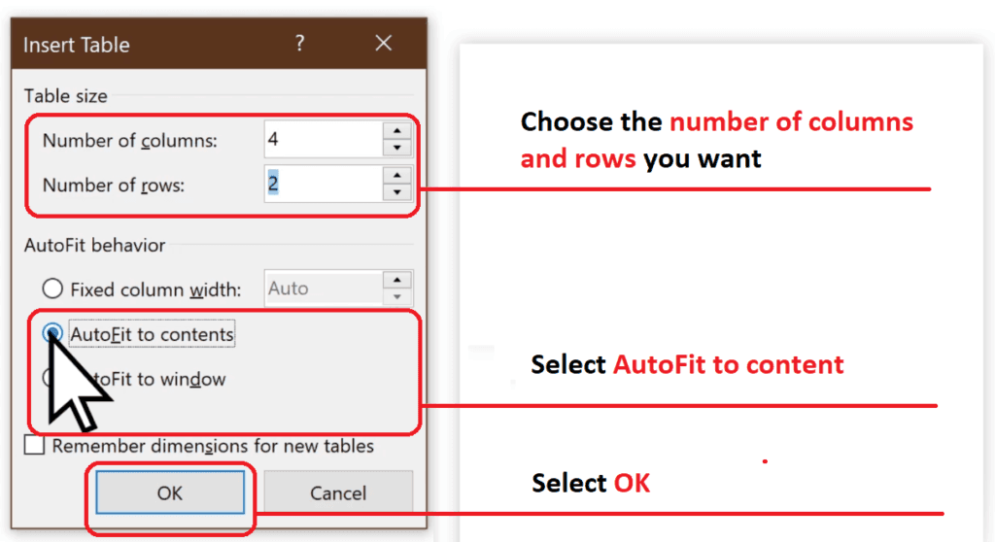Enable Remember dimensions for new tables
The image size is (995, 542).
click(x=34, y=445)
